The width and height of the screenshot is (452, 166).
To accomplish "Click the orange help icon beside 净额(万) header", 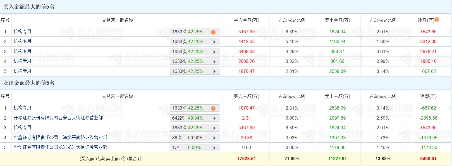I will click(437, 19).
